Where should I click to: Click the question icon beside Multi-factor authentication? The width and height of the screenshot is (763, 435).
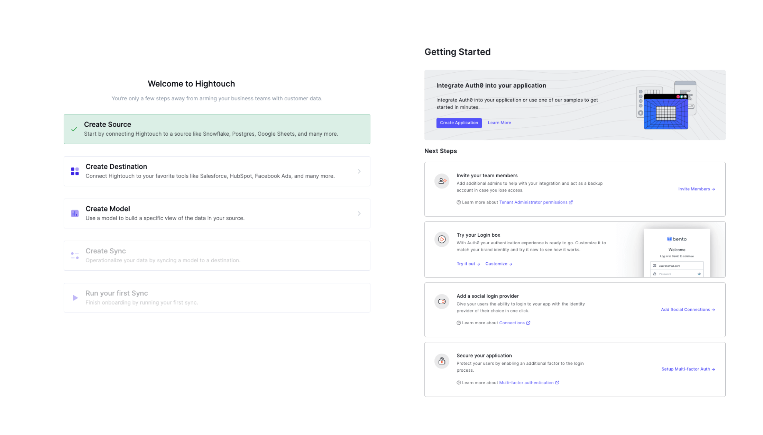coord(459,383)
